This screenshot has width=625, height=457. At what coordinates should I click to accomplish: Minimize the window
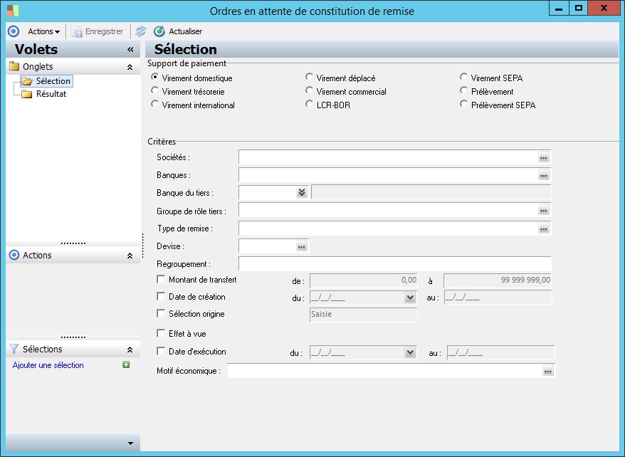(x=559, y=9)
